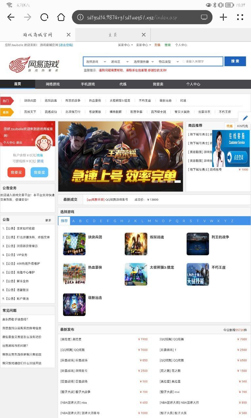Click the monkey avatar icon
Viewport: 251px width, 418px height.
click(x=44, y=143)
